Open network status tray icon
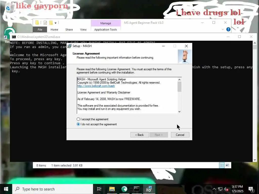The image size is (259, 194). (220, 189)
